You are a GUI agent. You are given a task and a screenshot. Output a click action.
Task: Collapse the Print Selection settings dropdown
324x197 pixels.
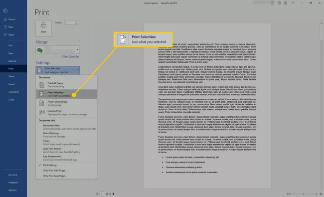click(58, 70)
